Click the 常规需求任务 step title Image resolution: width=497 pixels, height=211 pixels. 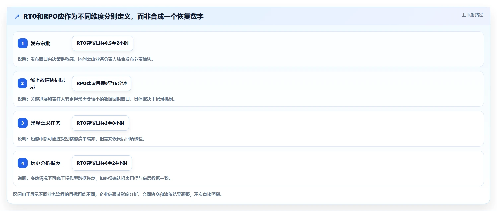click(45, 123)
